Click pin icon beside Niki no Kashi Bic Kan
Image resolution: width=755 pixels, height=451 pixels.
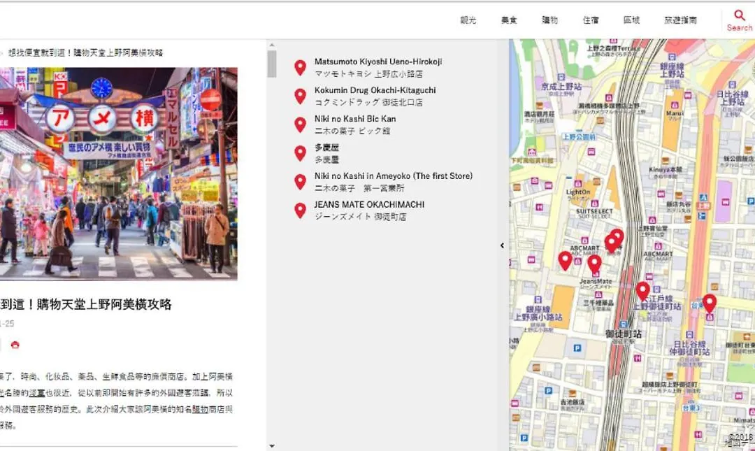300,124
